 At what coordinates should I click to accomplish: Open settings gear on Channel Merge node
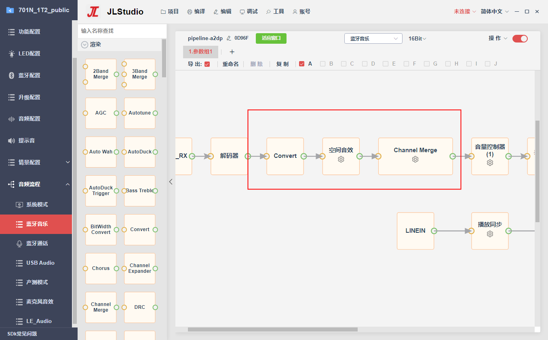[415, 159]
